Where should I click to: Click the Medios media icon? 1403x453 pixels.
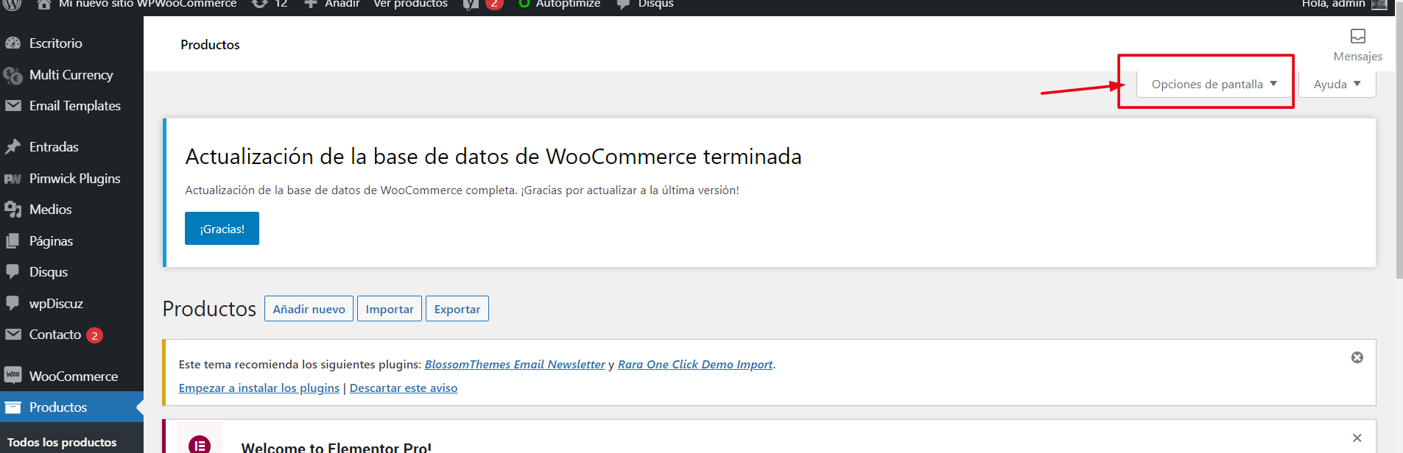(x=13, y=210)
